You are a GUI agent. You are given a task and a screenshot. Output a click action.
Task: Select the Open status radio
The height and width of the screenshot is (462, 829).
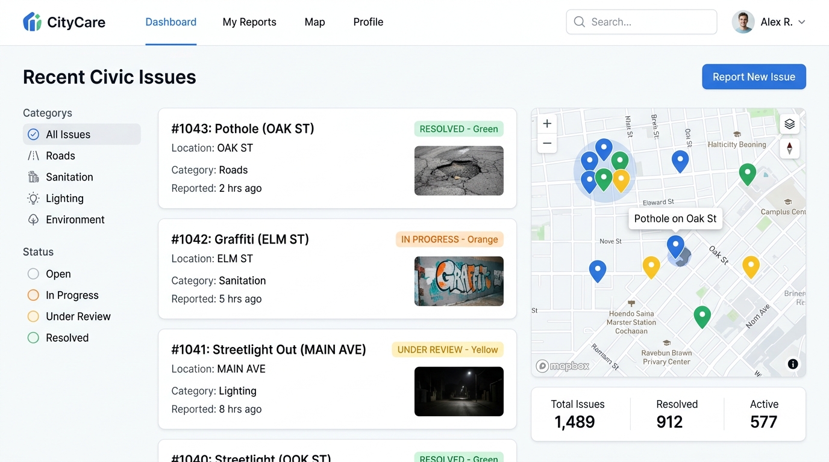(x=34, y=274)
